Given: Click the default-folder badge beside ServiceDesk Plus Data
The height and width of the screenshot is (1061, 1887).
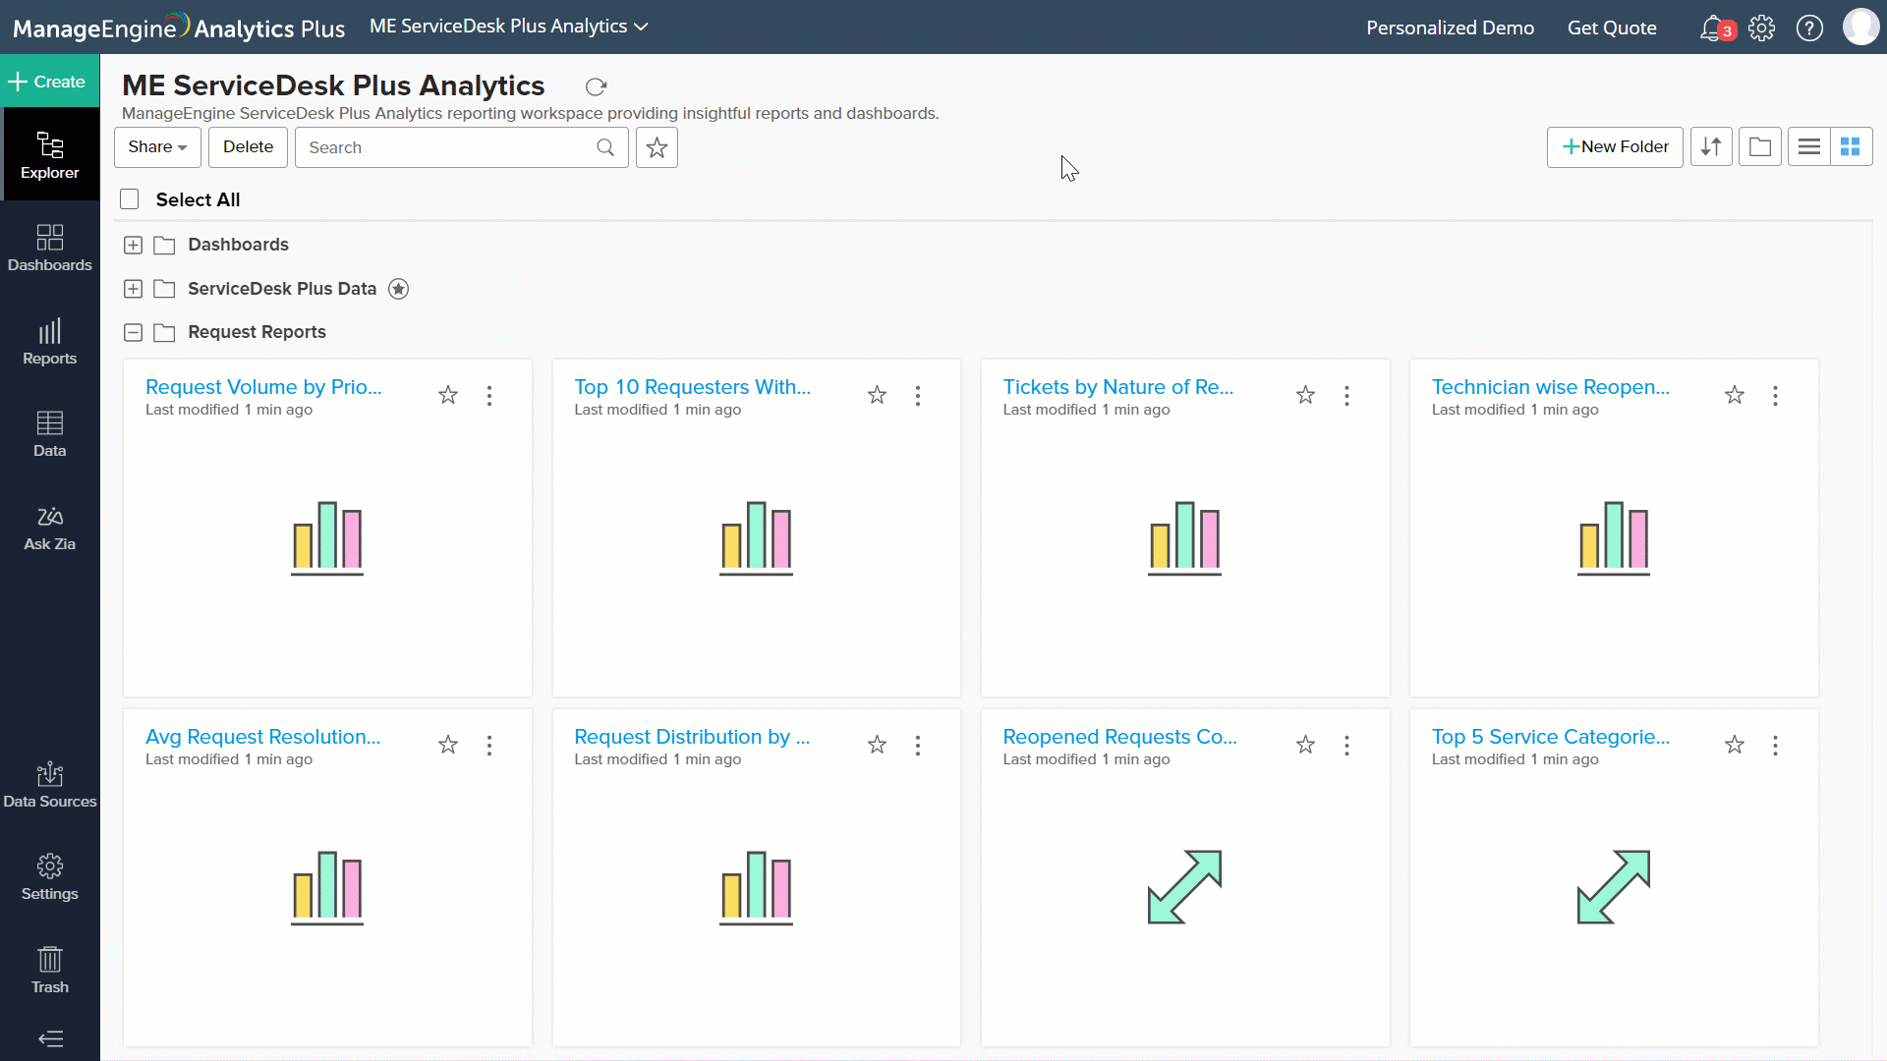Looking at the screenshot, I should (x=398, y=289).
